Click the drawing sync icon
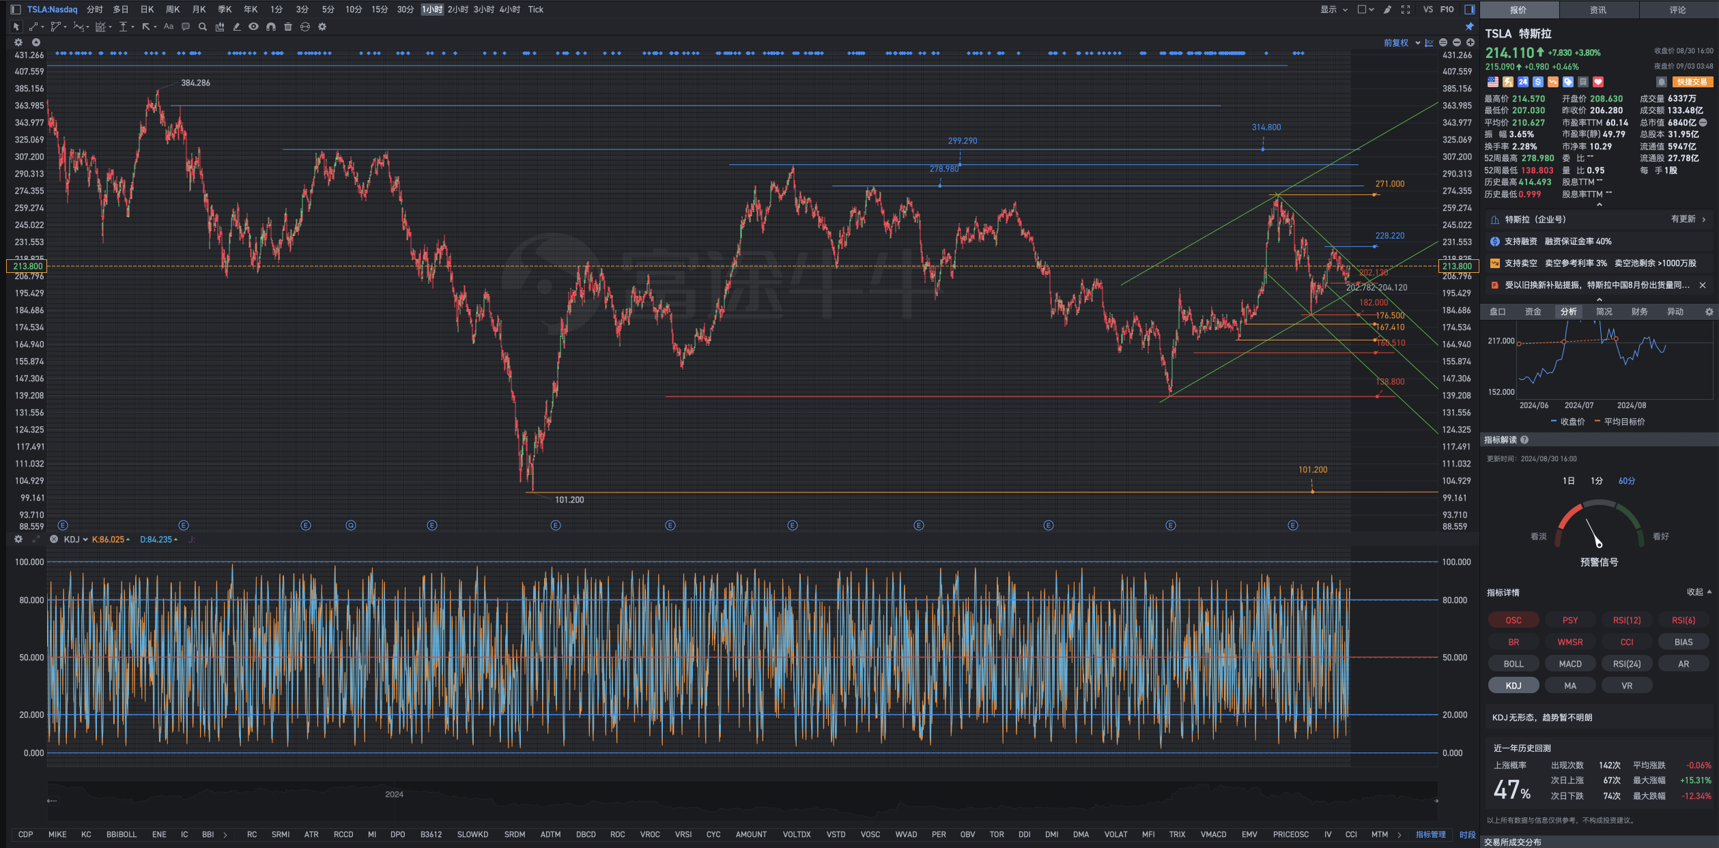The image size is (1719, 848). (305, 27)
